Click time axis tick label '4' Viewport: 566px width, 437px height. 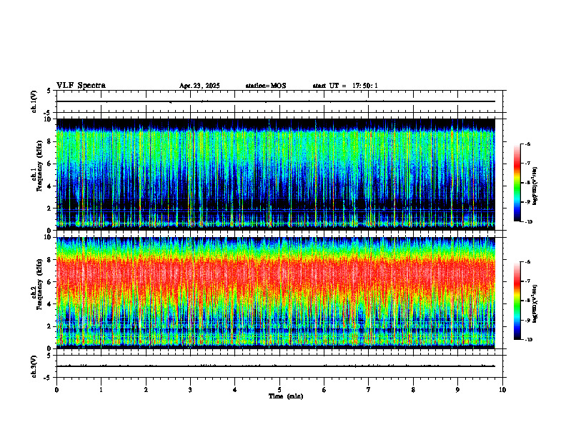point(235,390)
